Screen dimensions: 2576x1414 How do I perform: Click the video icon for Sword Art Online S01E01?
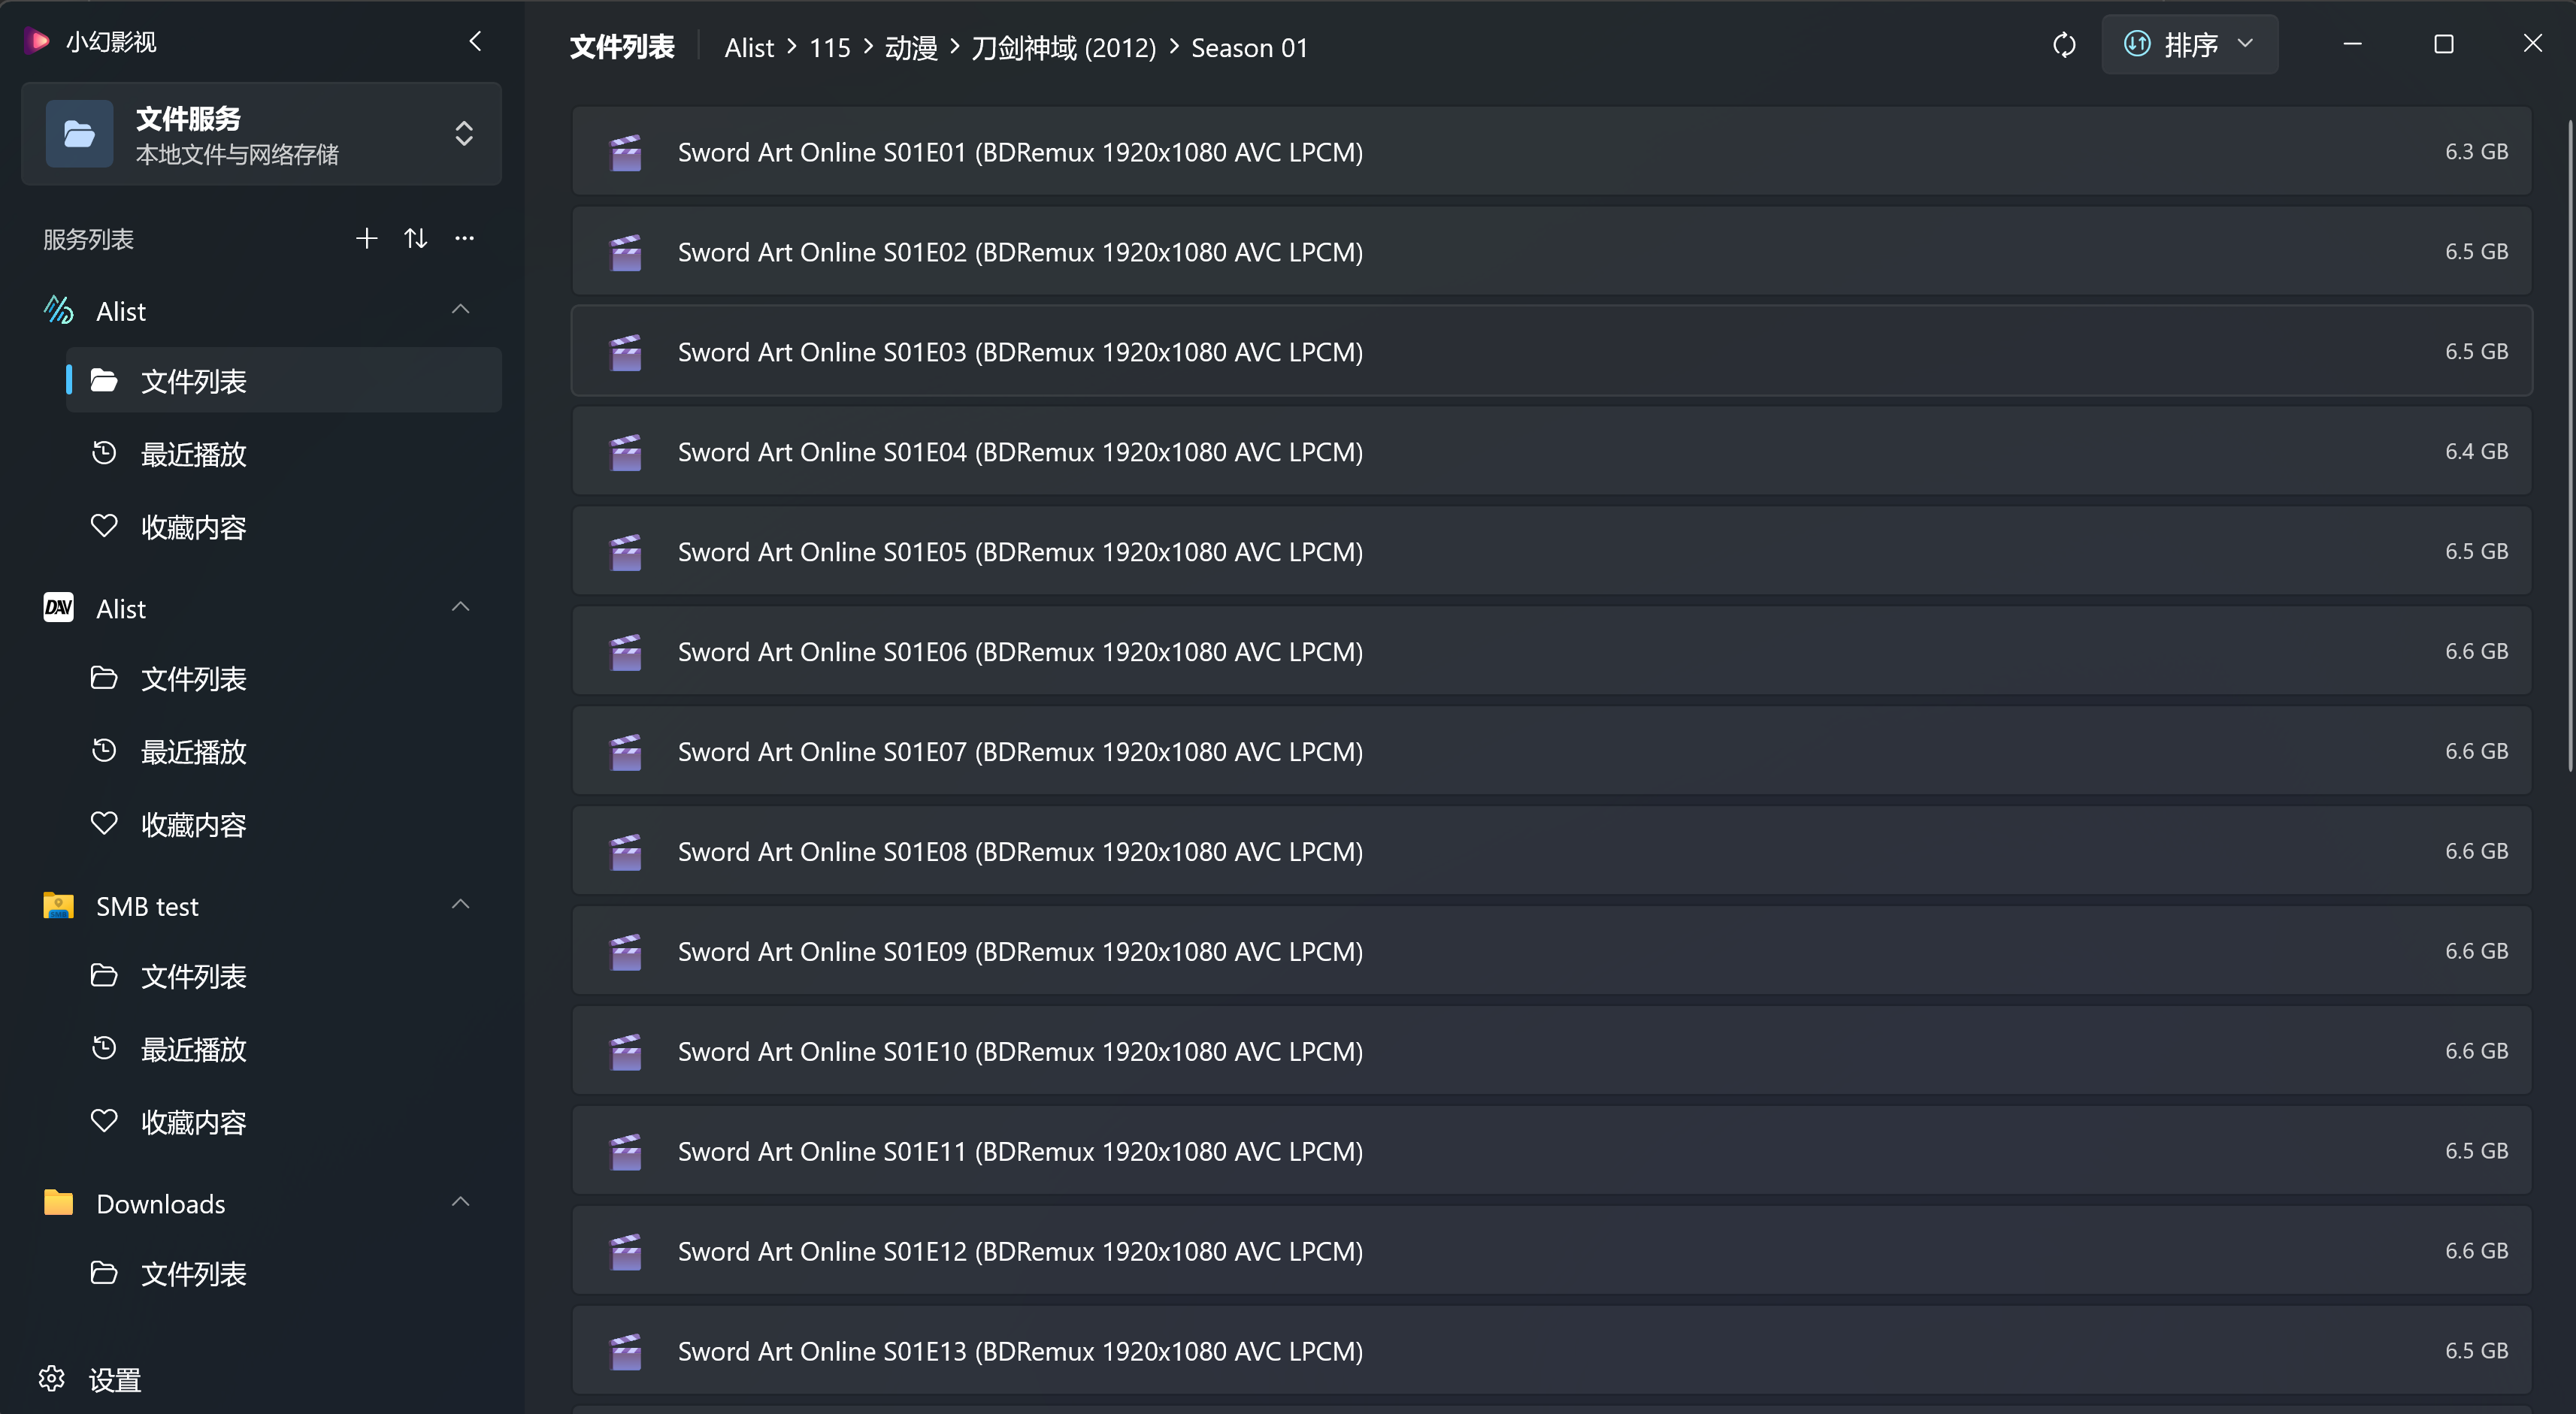pos(626,152)
